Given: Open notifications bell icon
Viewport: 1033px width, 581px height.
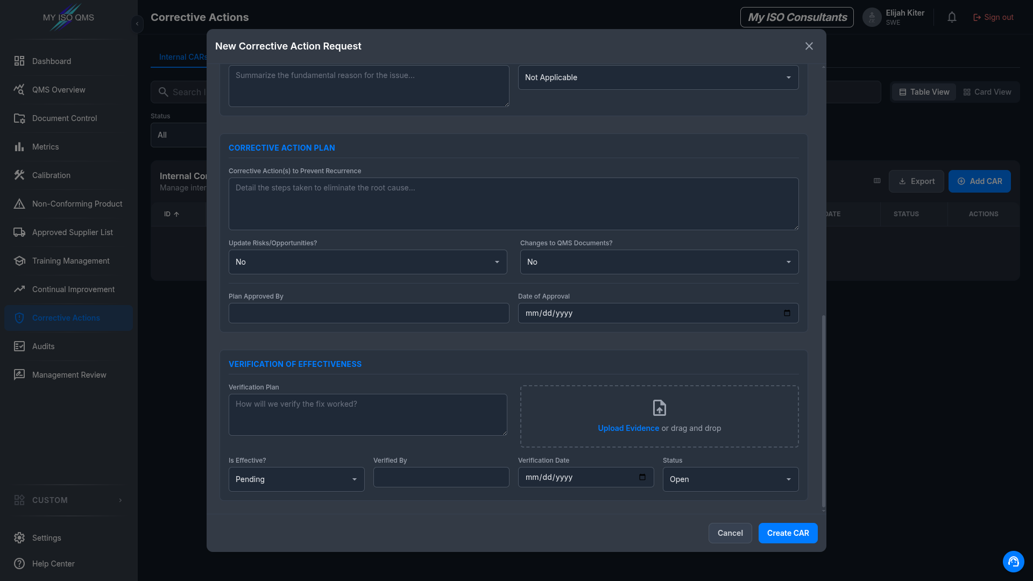Looking at the screenshot, I should click(x=952, y=17).
